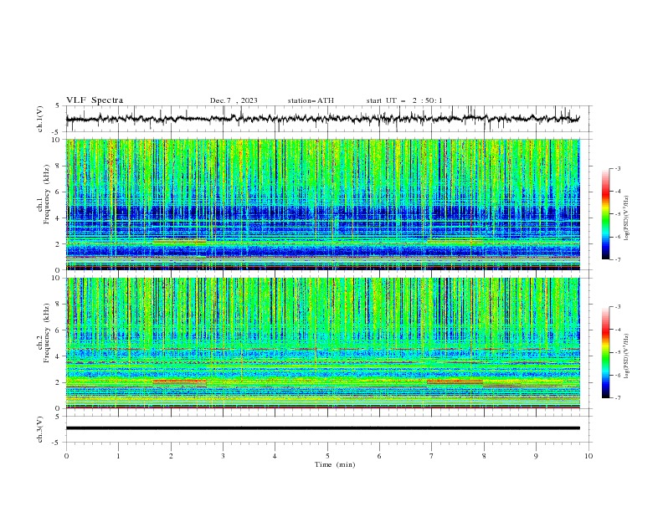Click the ch.2 spectrogram color scale bar
This screenshot has width=663, height=512.
[x=605, y=352]
